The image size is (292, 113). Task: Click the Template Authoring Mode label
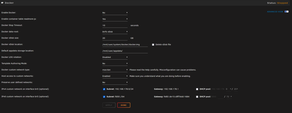pyautogui.click(x=14, y=64)
